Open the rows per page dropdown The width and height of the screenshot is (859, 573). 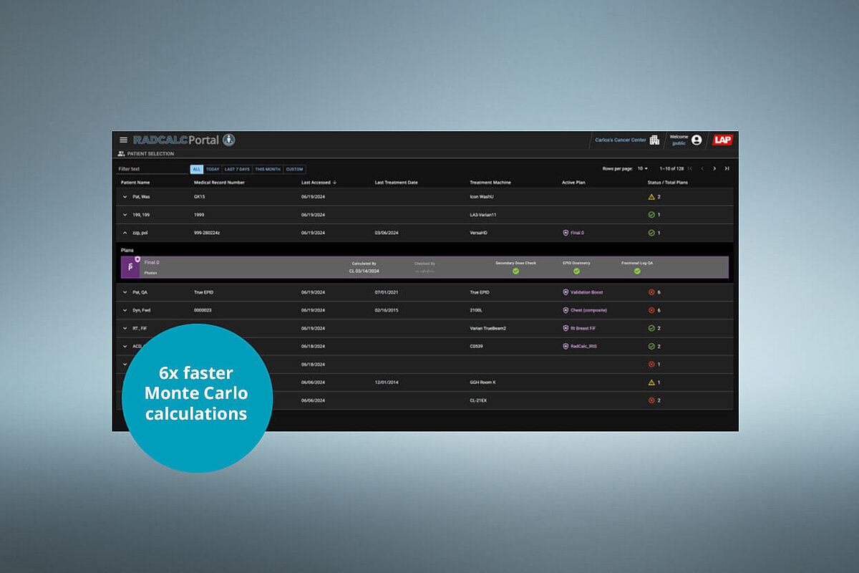643,168
